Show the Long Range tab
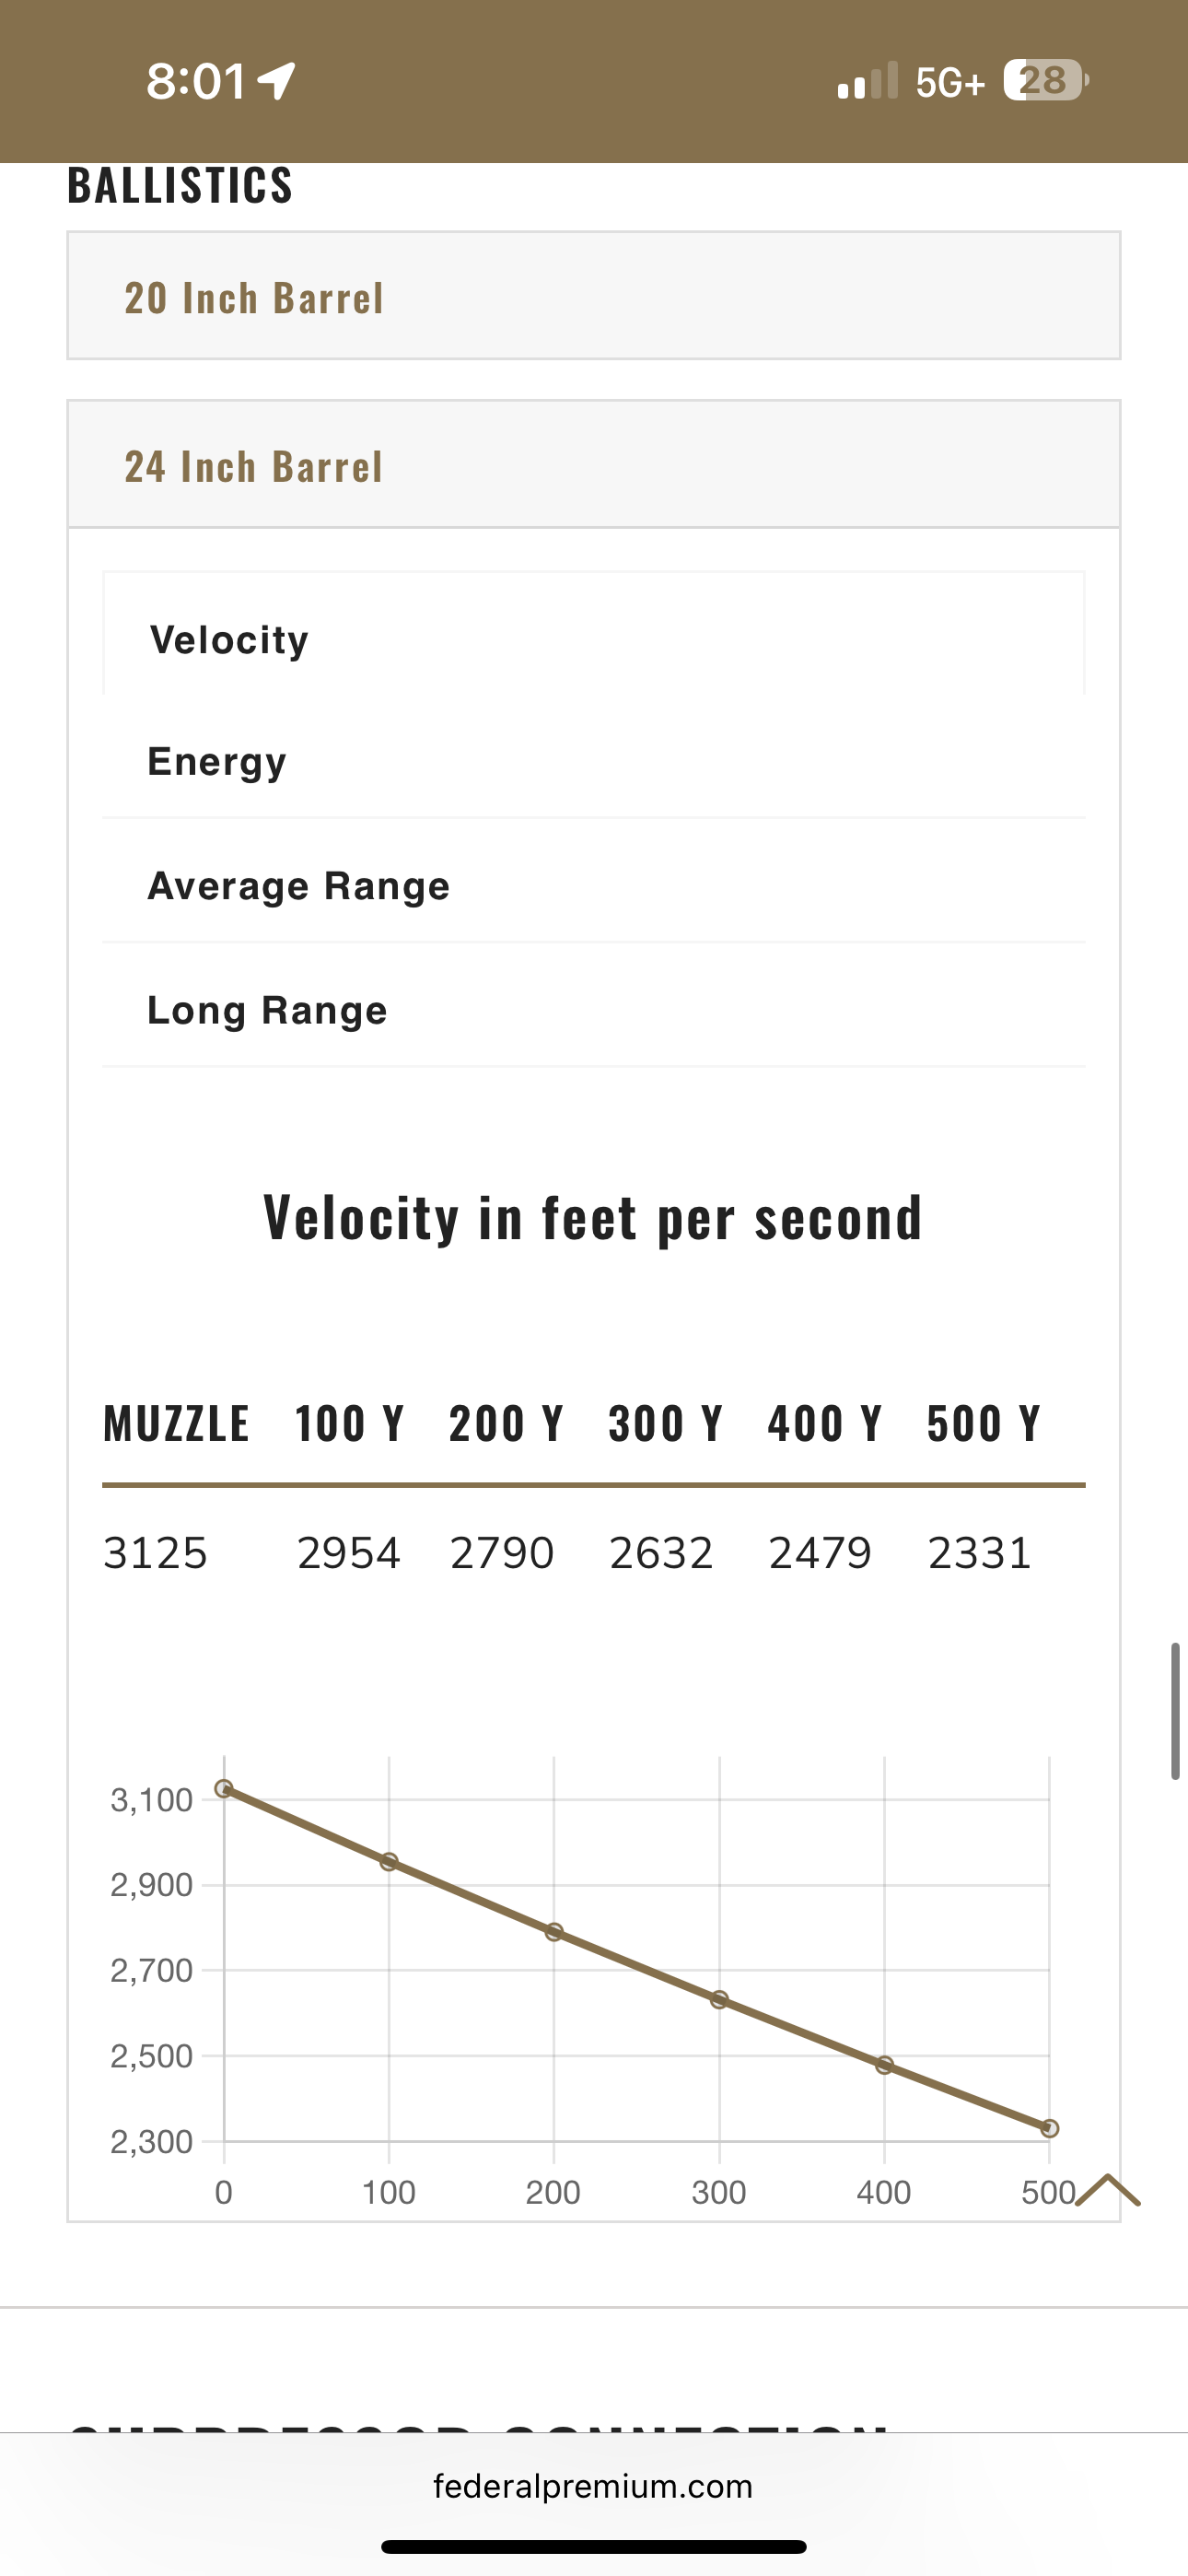The height and width of the screenshot is (2576, 1188). [267, 1010]
